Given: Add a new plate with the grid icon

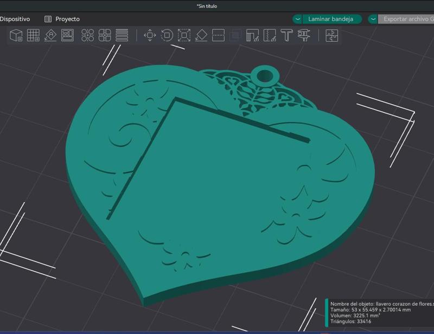Looking at the screenshot, I should 33,35.
